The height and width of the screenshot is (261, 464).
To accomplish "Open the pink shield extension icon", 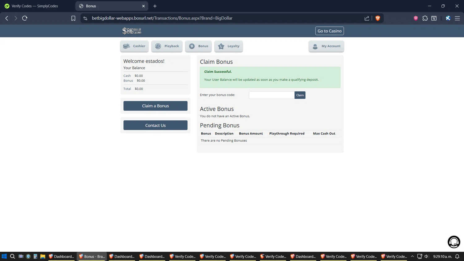I will click(416, 18).
